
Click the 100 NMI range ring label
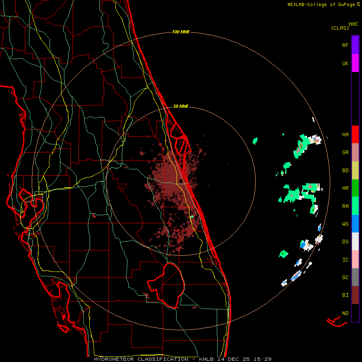coord(181,32)
